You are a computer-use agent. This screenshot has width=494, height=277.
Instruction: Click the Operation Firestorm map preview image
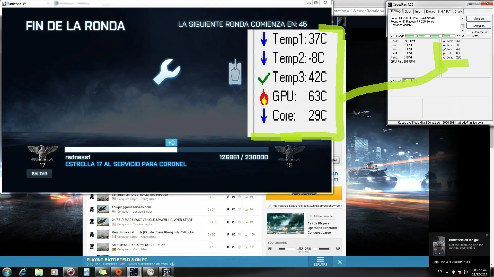pyautogui.click(x=286, y=223)
